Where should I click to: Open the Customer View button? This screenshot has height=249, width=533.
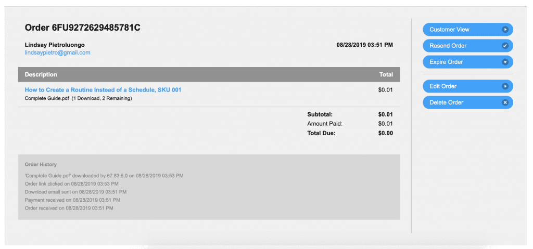click(x=450, y=30)
